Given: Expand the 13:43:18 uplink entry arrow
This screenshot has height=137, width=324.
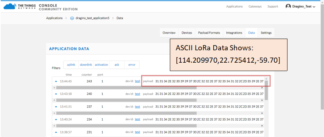Looking at the screenshot, I should tap(56, 94).
